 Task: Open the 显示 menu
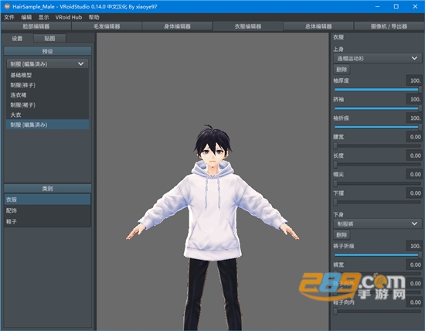(43, 17)
